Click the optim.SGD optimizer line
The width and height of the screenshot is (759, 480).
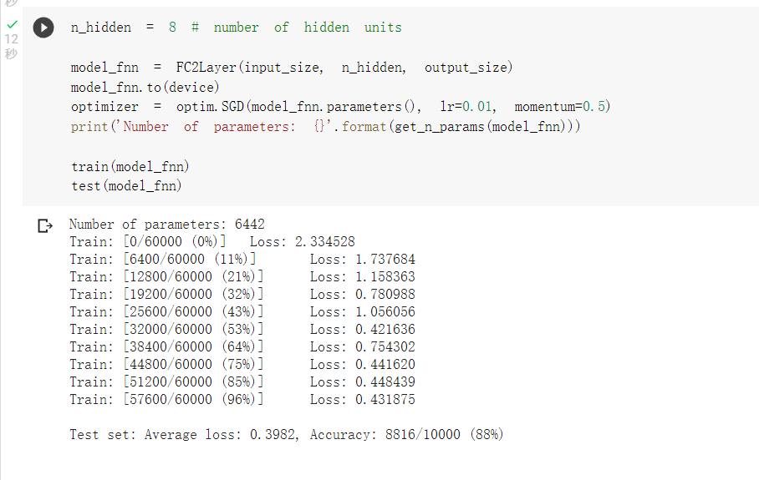[x=340, y=107]
